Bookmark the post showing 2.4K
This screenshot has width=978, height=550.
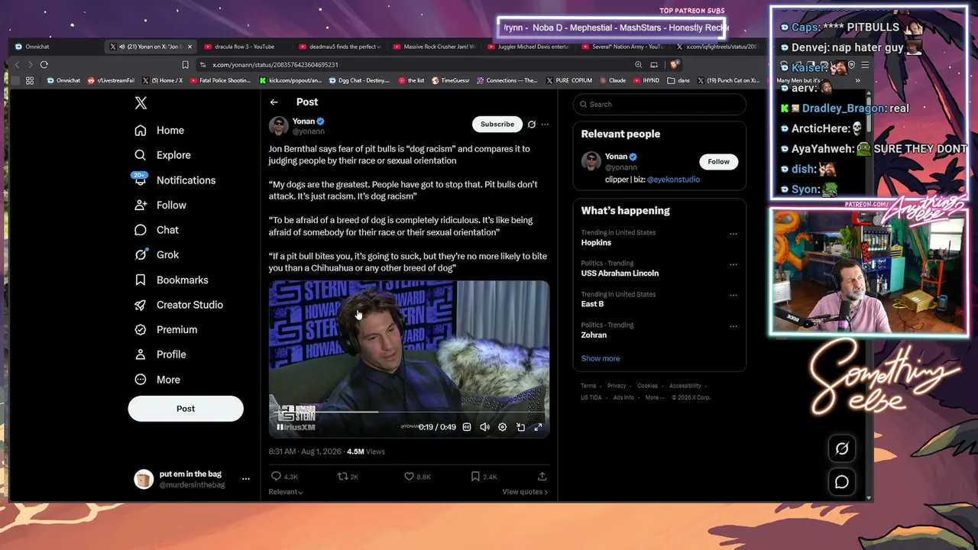(475, 477)
